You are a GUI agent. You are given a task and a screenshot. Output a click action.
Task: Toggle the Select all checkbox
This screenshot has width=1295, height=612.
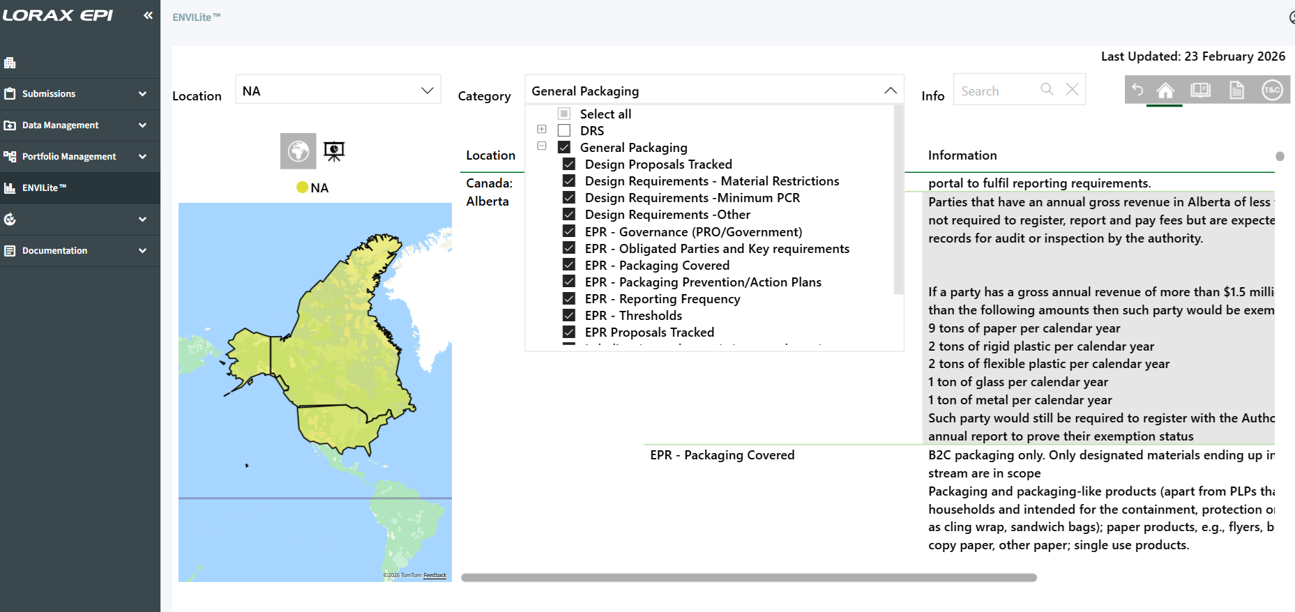click(x=564, y=114)
